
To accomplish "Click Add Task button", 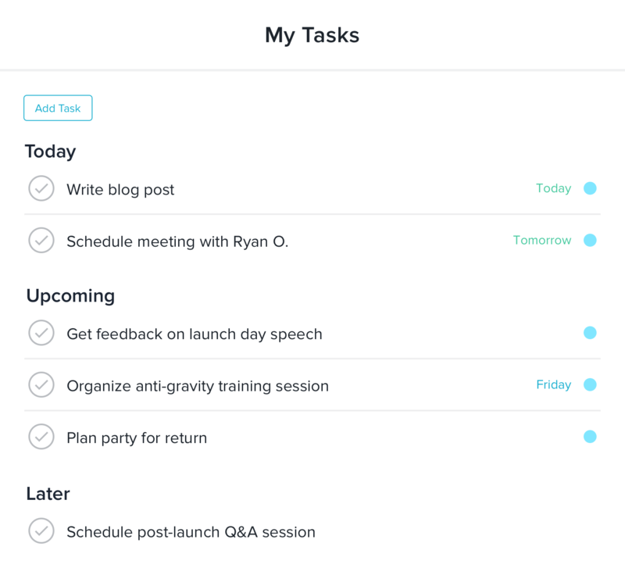I will point(58,108).
